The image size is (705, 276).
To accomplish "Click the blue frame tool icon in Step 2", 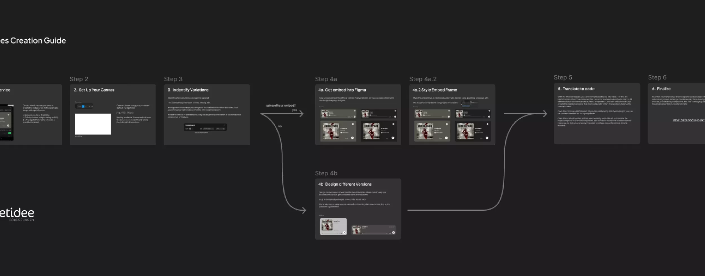I will point(83,106).
